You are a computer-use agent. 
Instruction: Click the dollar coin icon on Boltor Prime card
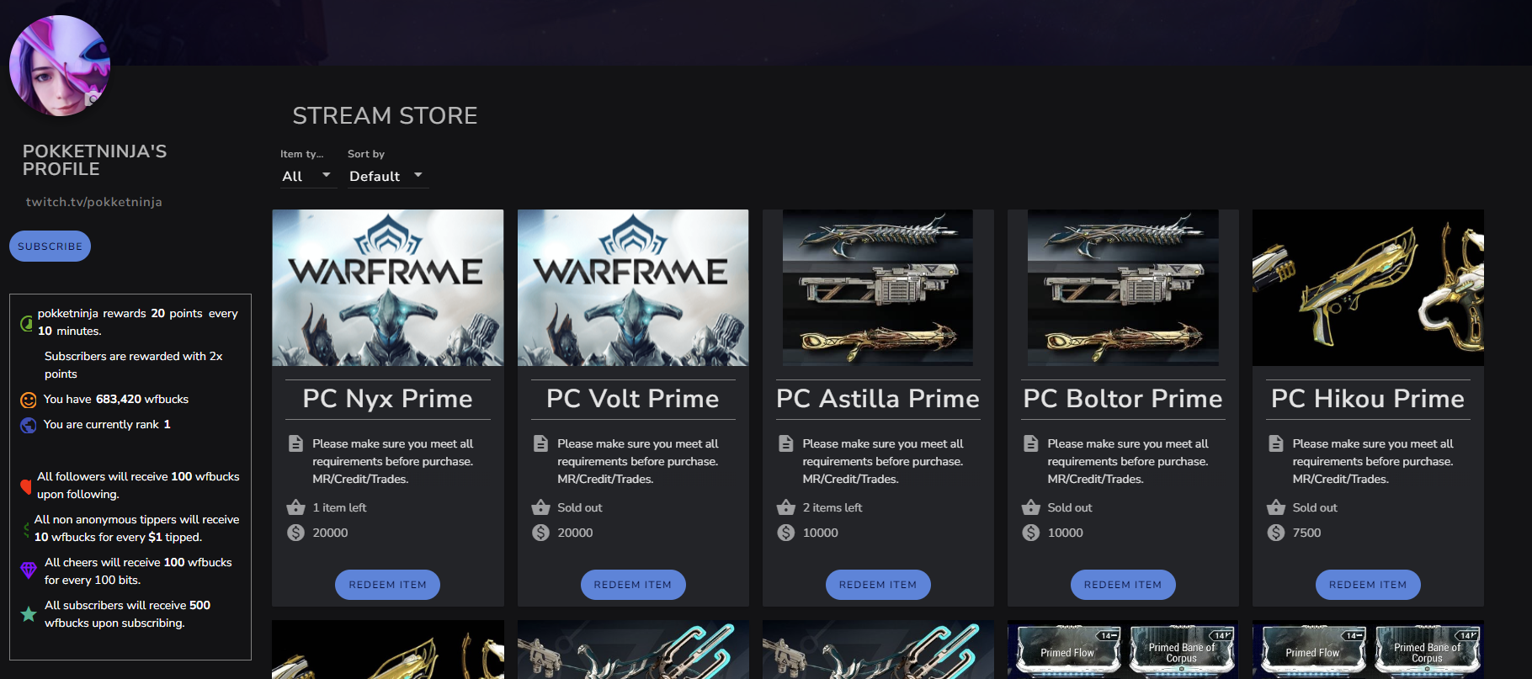click(1030, 533)
